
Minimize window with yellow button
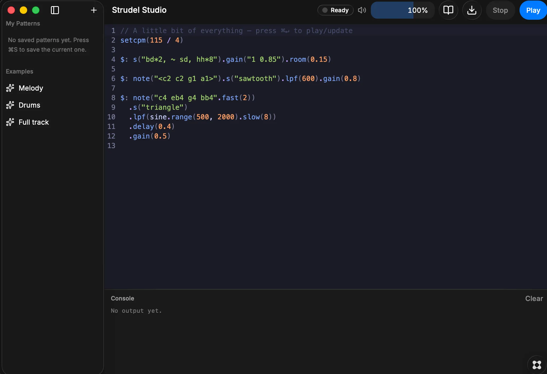point(23,10)
